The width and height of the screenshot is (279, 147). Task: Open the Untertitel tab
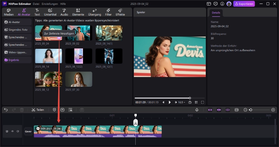tap(50, 12)
